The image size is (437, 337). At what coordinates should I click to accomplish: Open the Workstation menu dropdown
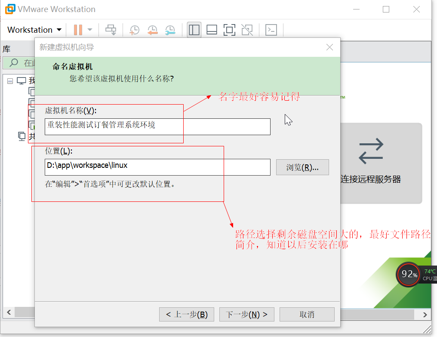34,30
